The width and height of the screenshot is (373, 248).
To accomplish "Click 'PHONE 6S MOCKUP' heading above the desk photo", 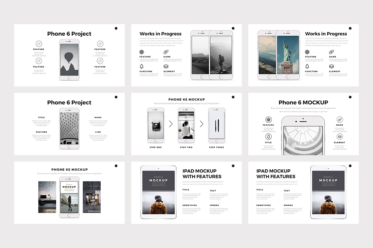I will point(69,170).
